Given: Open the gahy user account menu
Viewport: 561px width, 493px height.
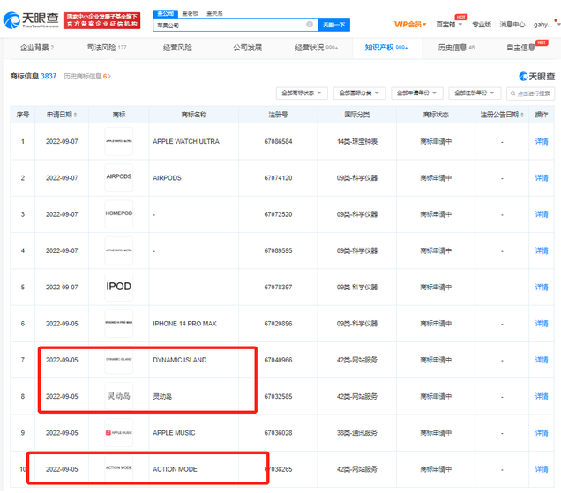Looking at the screenshot, I should click(x=546, y=25).
